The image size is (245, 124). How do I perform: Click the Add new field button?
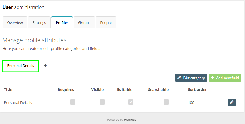point(225,78)
